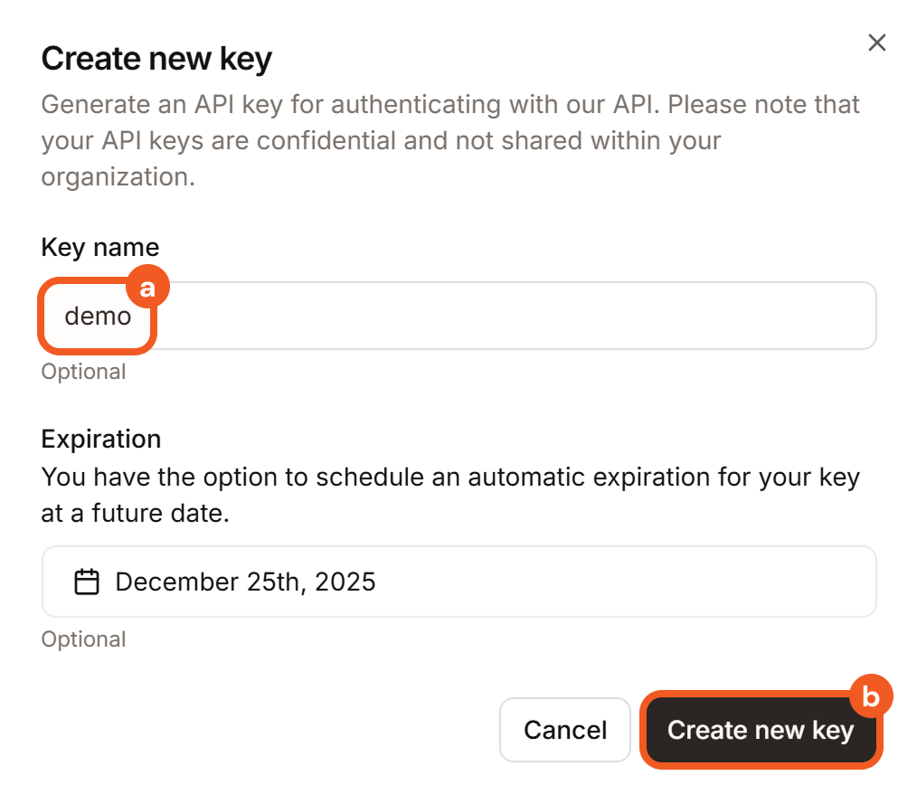Click the "Expiration" section label
The height and width of the screenshot is (804, 917).
click(101, 440)
